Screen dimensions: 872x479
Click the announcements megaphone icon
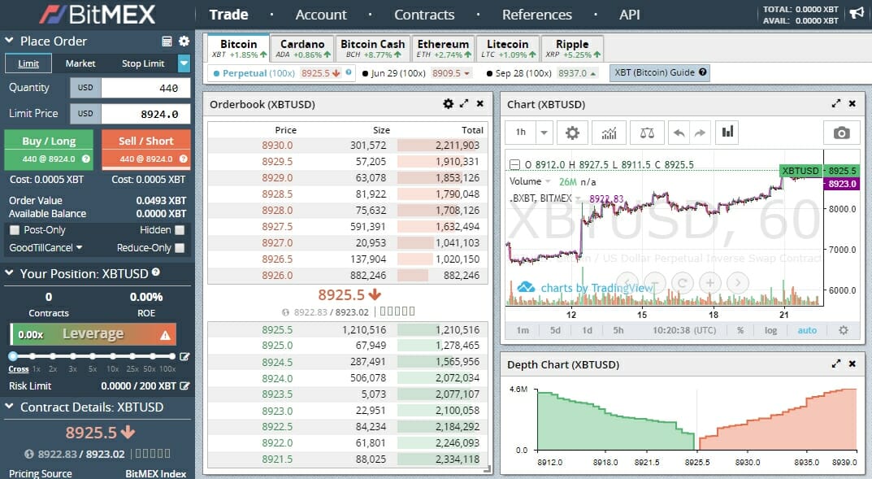point(857,13)
